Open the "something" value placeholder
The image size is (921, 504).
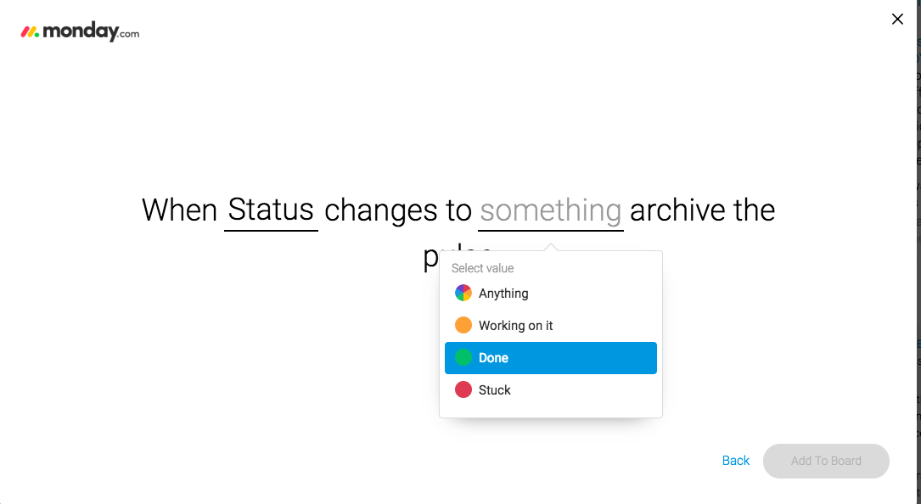[550, 210]
